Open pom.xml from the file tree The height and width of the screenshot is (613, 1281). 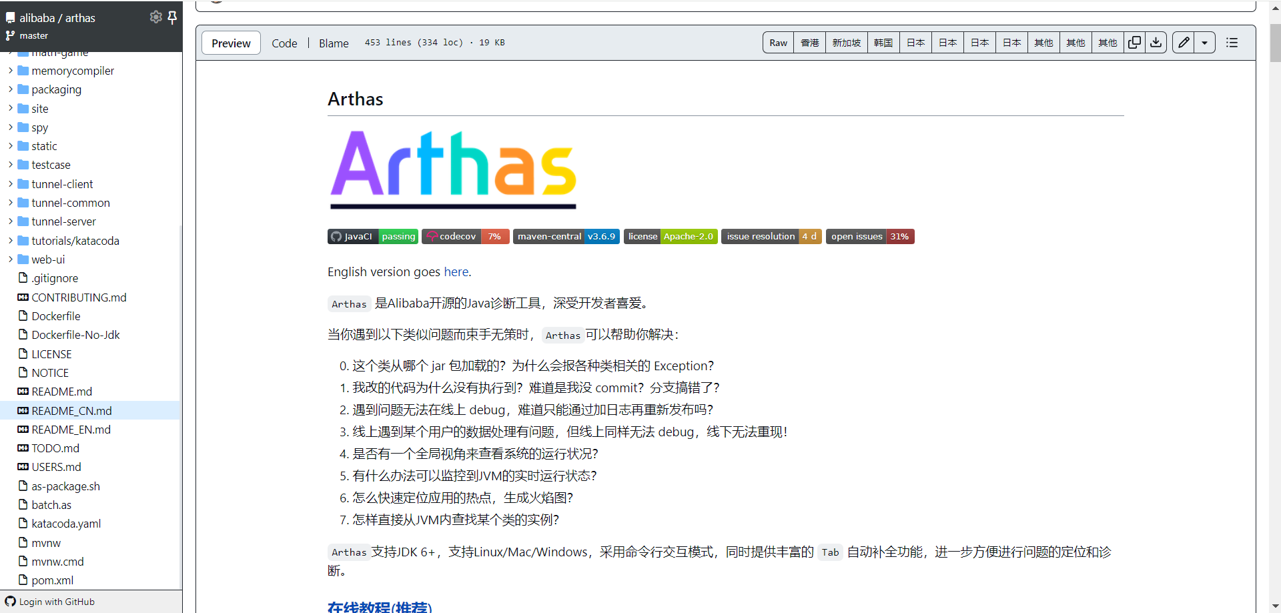click(53, 580)
